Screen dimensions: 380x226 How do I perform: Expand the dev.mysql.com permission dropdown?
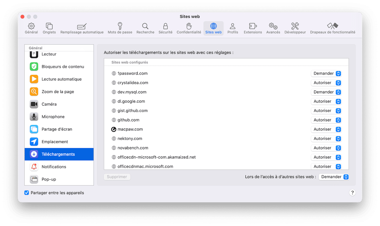[326, 92]
